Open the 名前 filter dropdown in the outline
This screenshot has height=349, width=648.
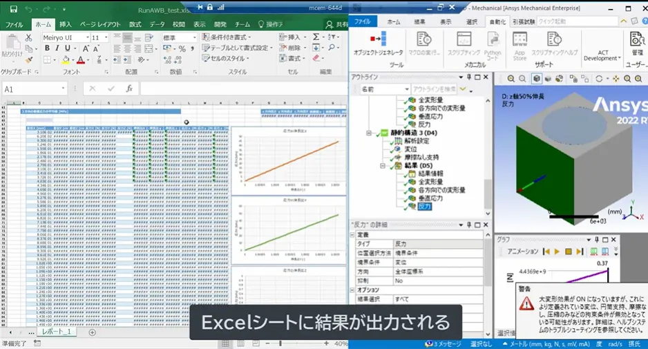pos(407,89)
